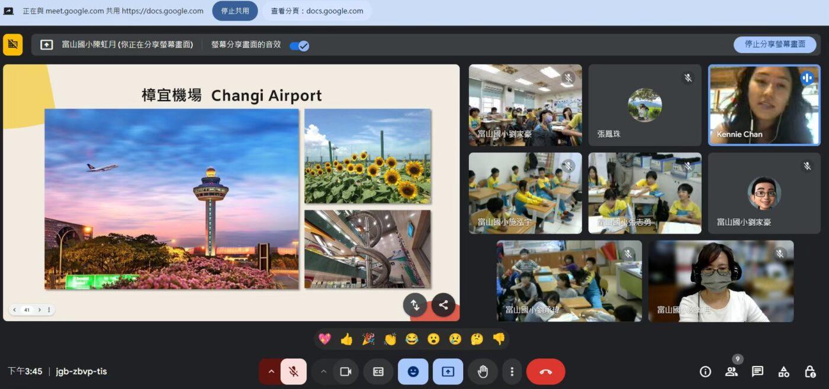Image resolution: width=829 pixels, height=389 pixels.
Task: Click 查看分頁：docs.google.com button
Action: pos(317,11)
